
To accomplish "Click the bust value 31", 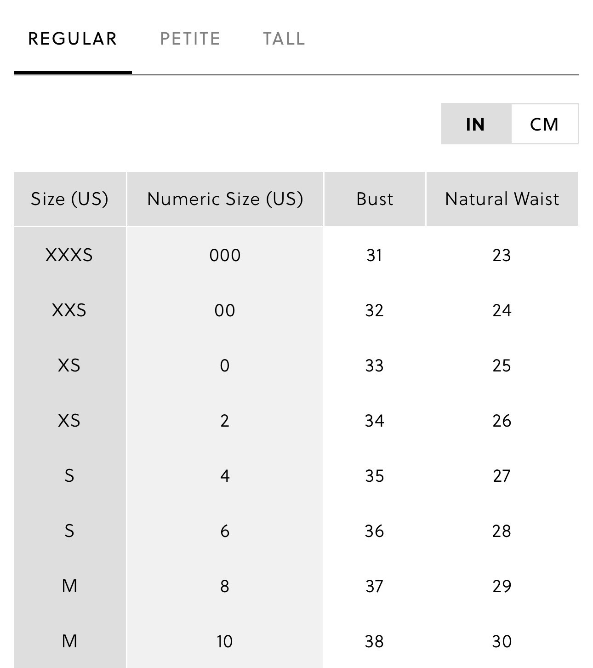I will (x=375, y=255).
